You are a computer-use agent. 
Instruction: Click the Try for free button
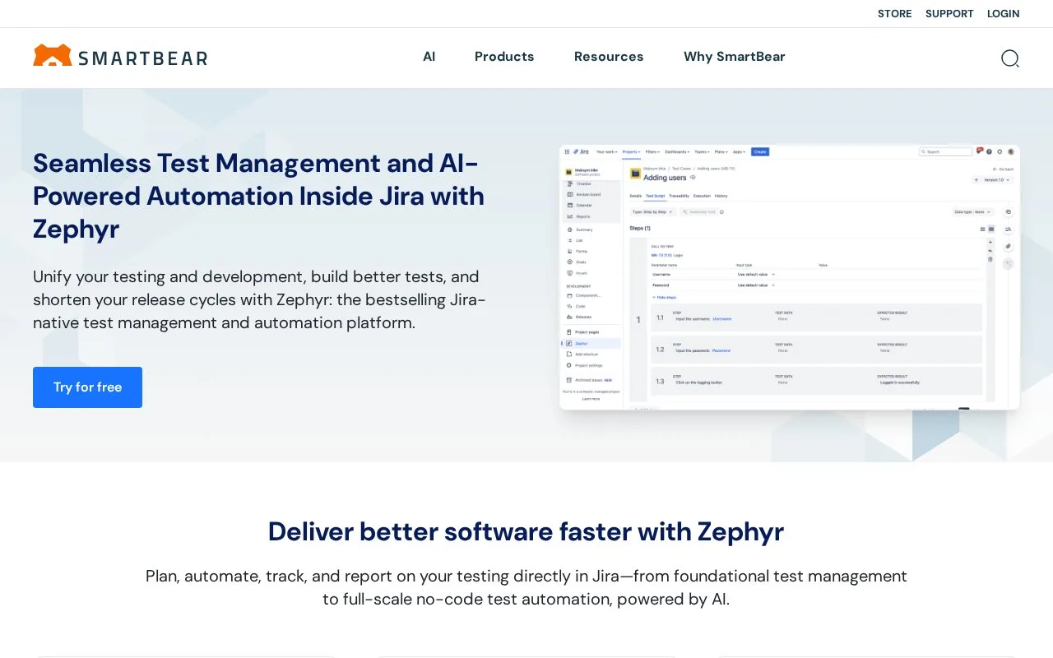87,387
